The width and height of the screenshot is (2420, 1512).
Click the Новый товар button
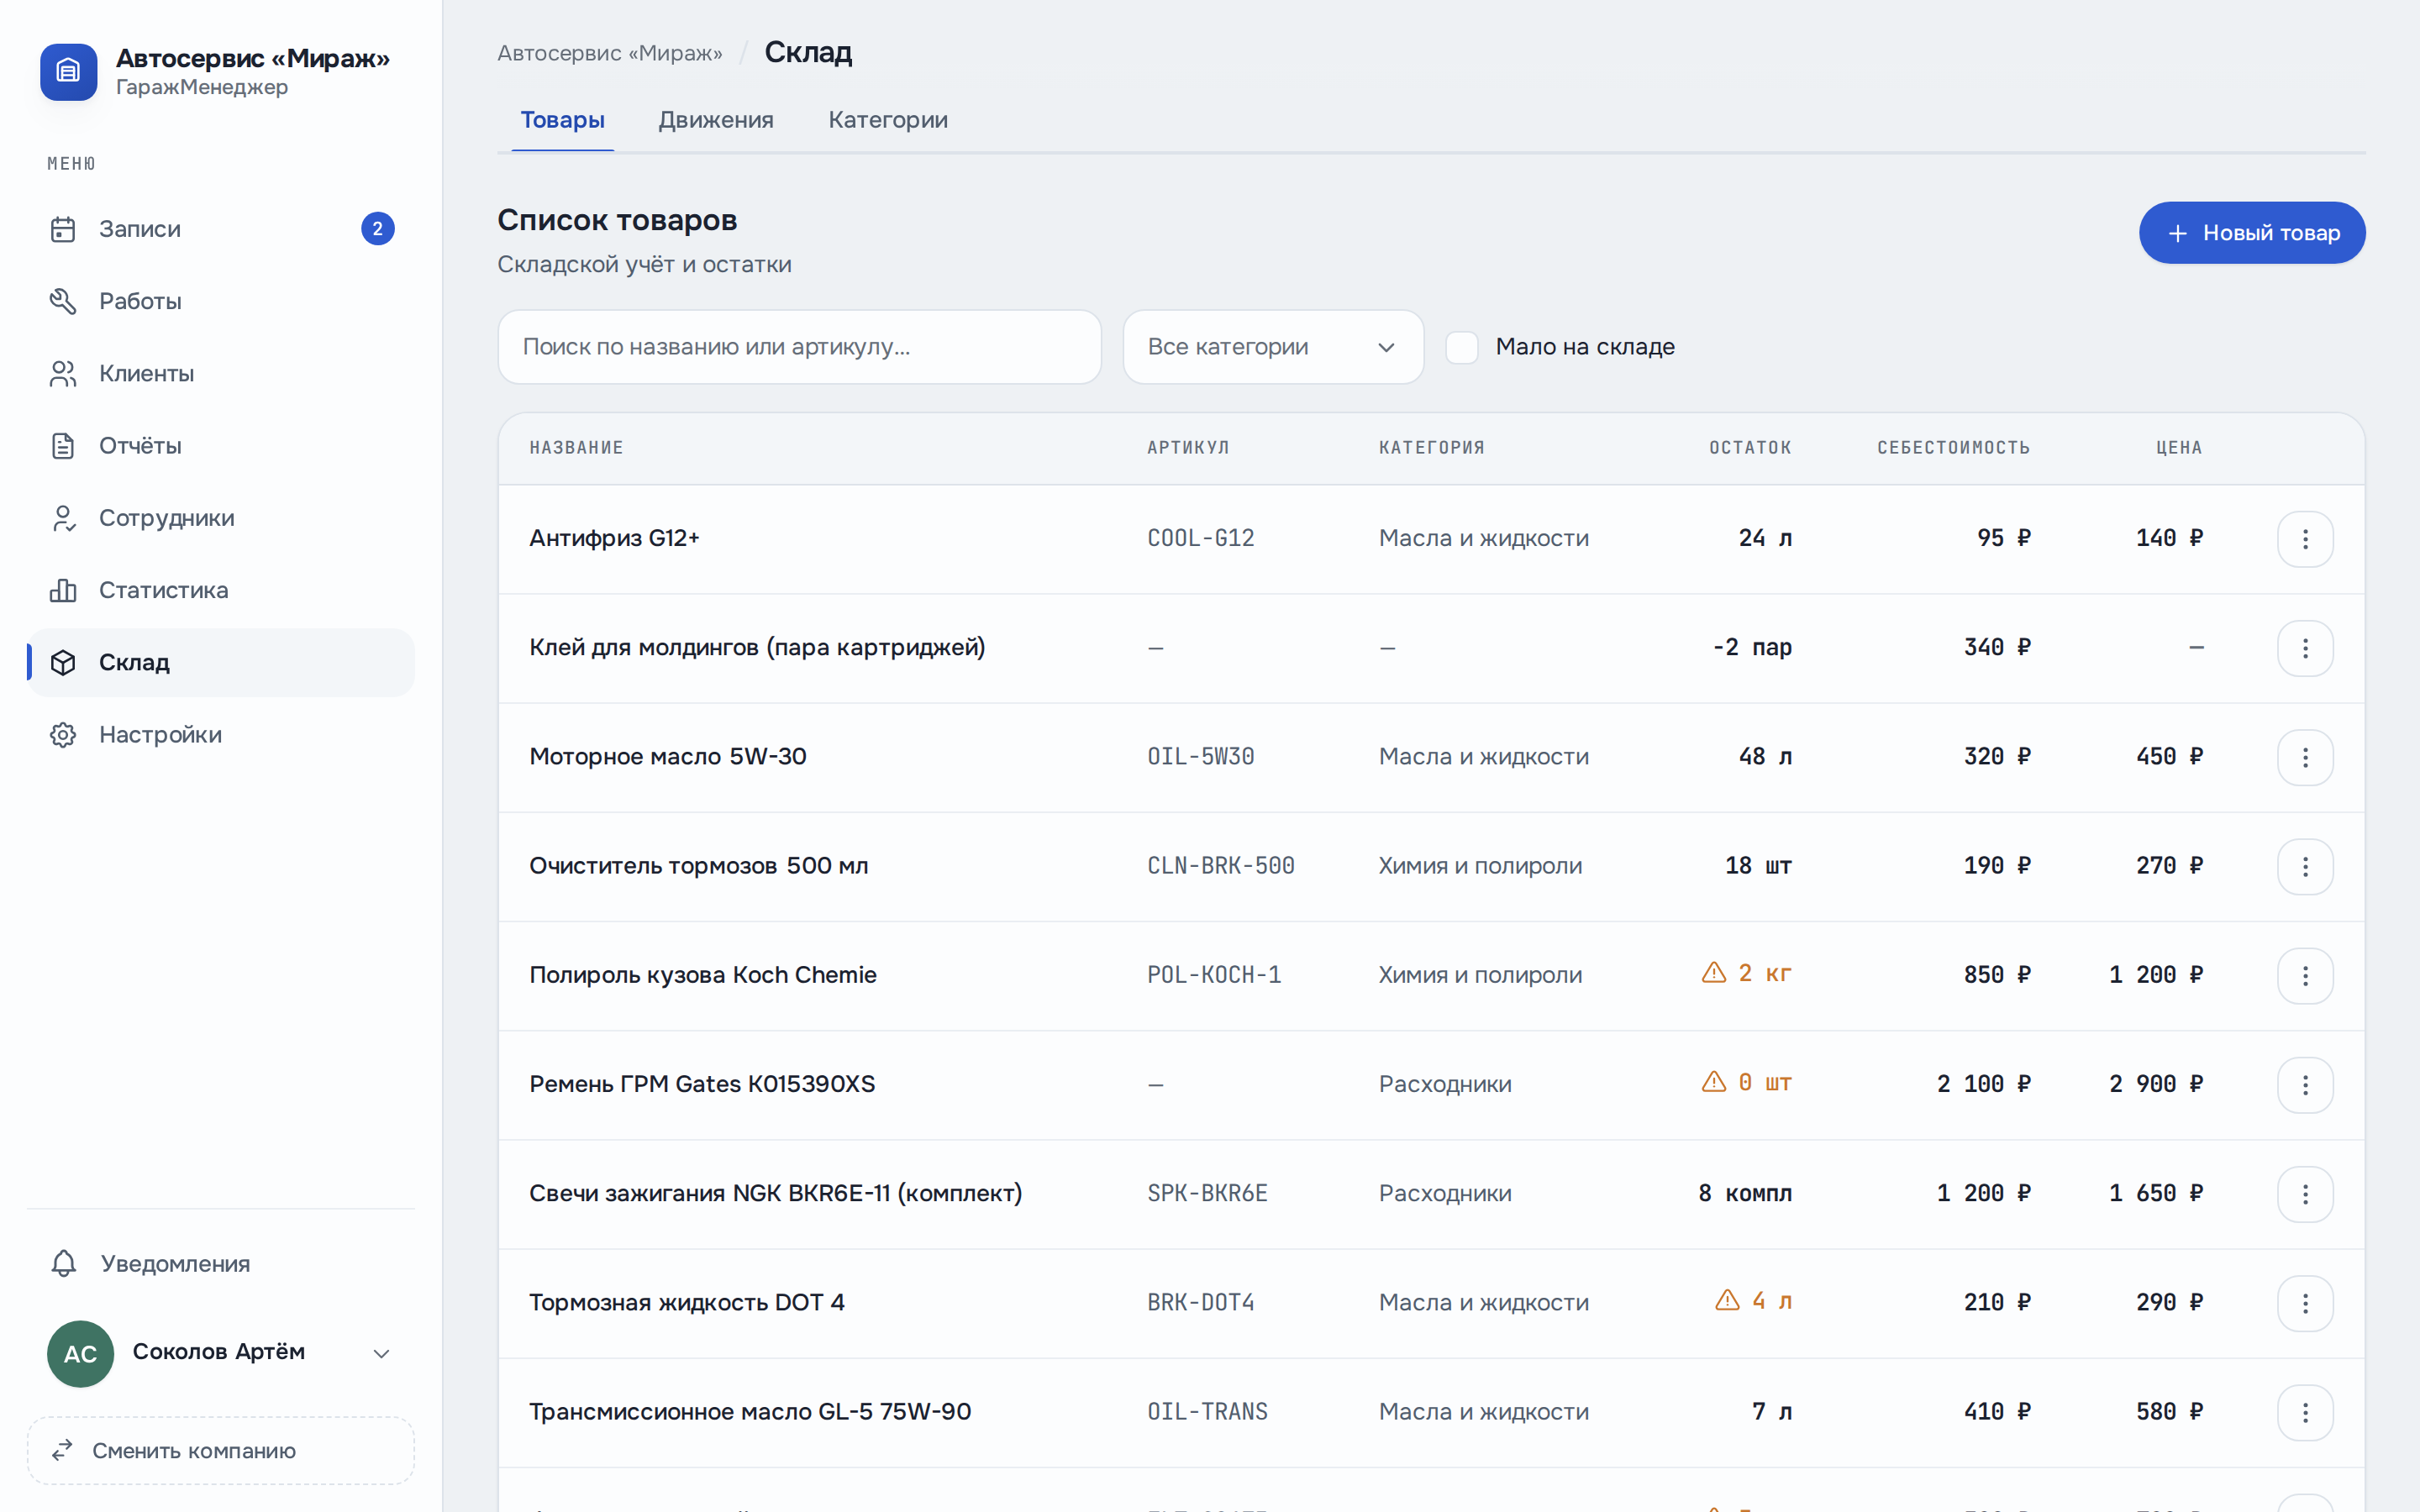pos(2252,233)
